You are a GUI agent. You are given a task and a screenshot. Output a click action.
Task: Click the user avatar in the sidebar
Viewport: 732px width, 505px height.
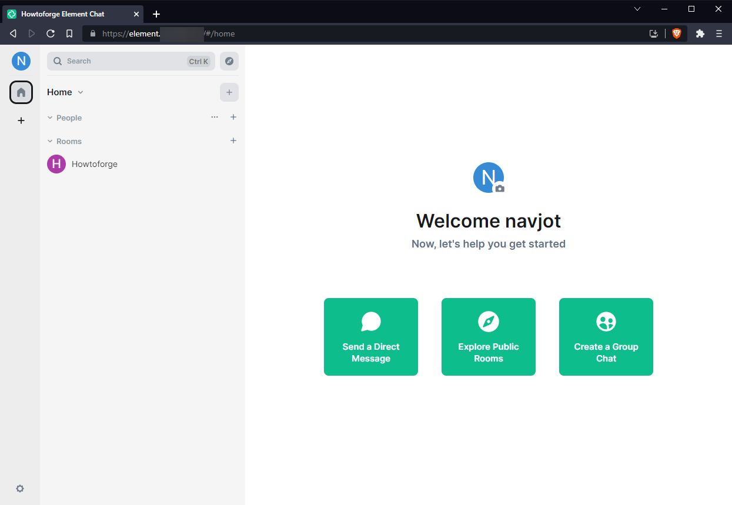coord(21,61)
